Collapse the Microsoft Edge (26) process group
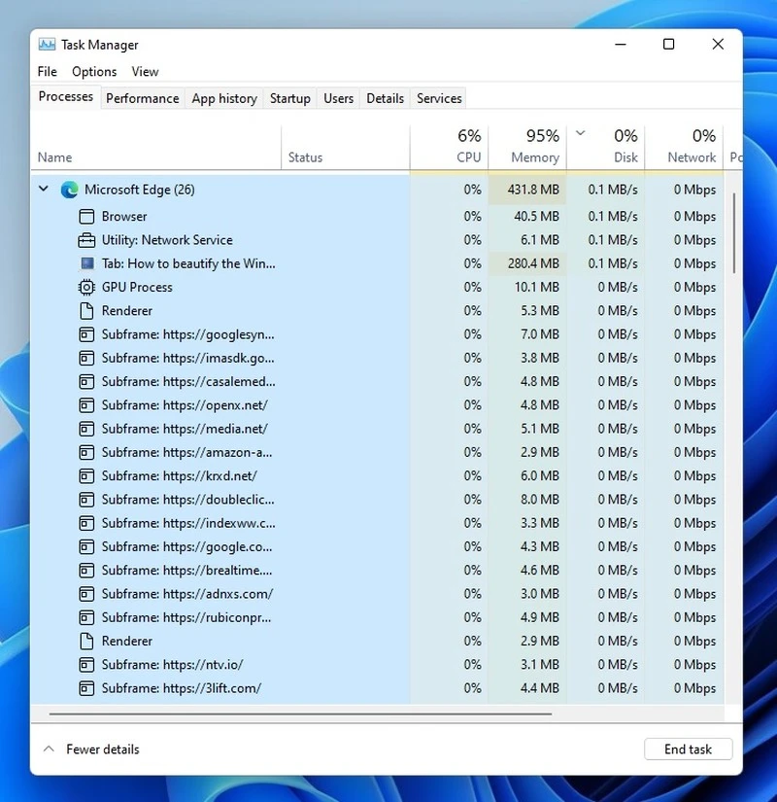The height and width of the screenshot is (802, 777). click(x=43, y=190)
